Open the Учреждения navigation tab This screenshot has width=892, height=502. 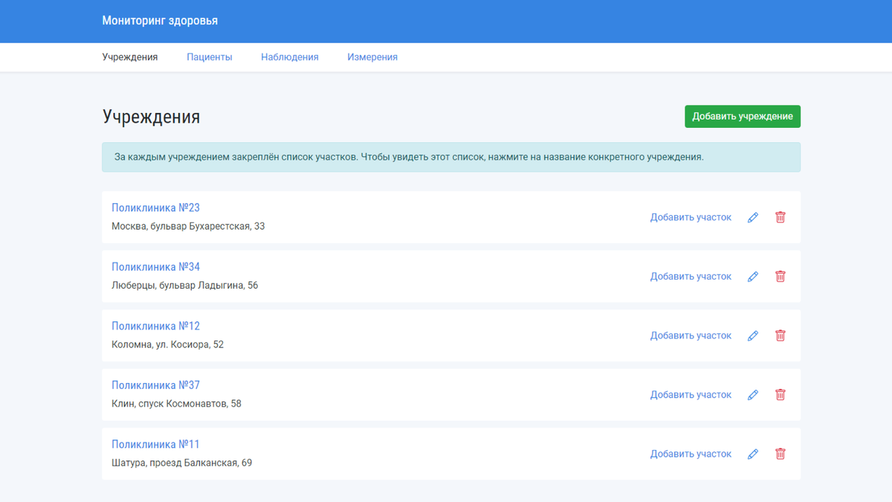tap(130, 57)
